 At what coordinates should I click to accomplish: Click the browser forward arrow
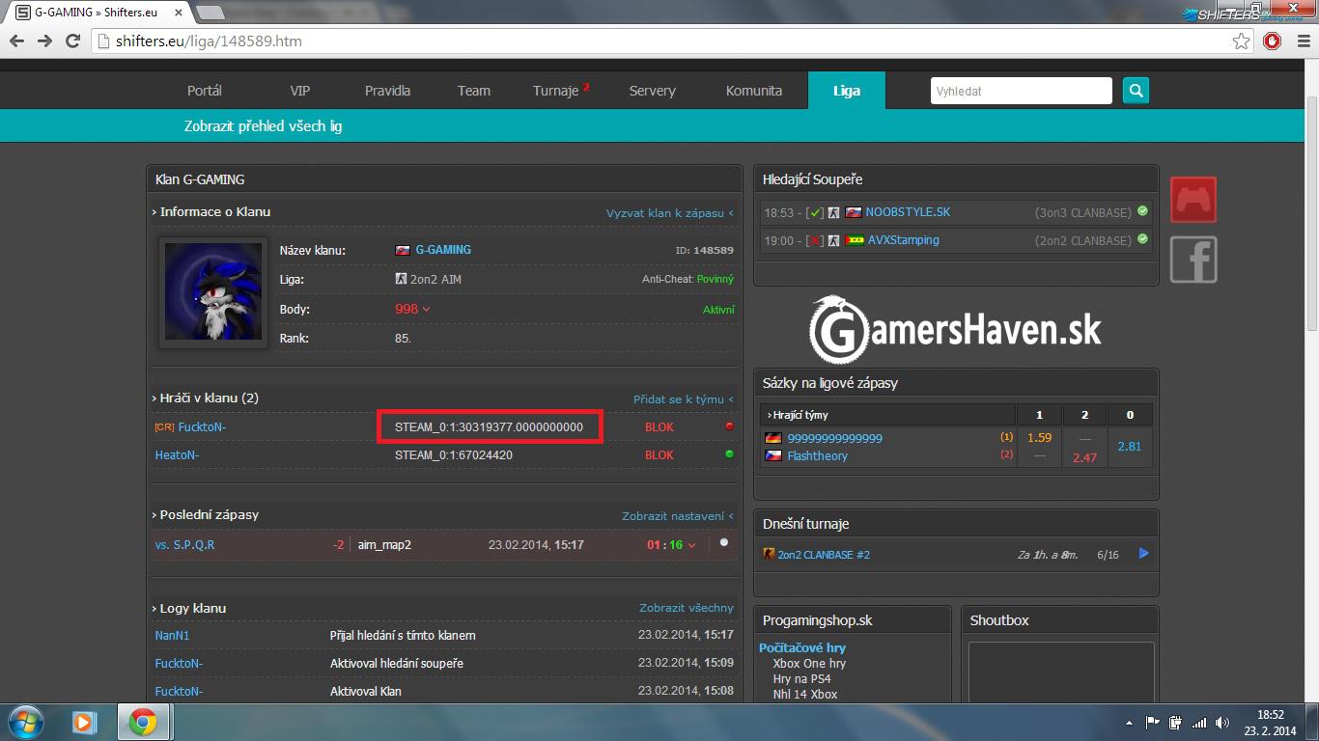tap(44, 41)
